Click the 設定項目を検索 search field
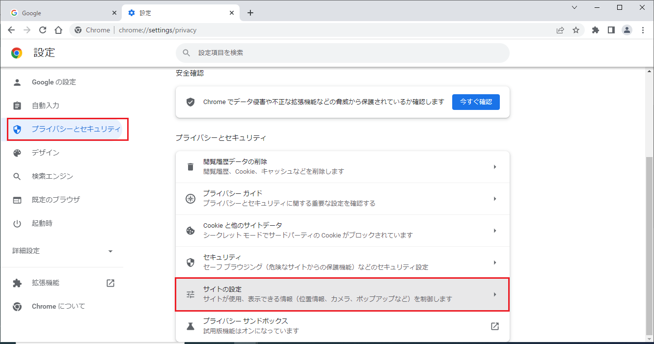The width and height of the screenshot is (654, 344). pos(344,53)
